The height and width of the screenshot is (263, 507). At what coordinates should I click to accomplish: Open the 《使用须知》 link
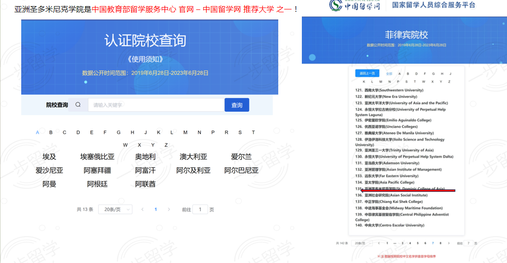(145, 59)
